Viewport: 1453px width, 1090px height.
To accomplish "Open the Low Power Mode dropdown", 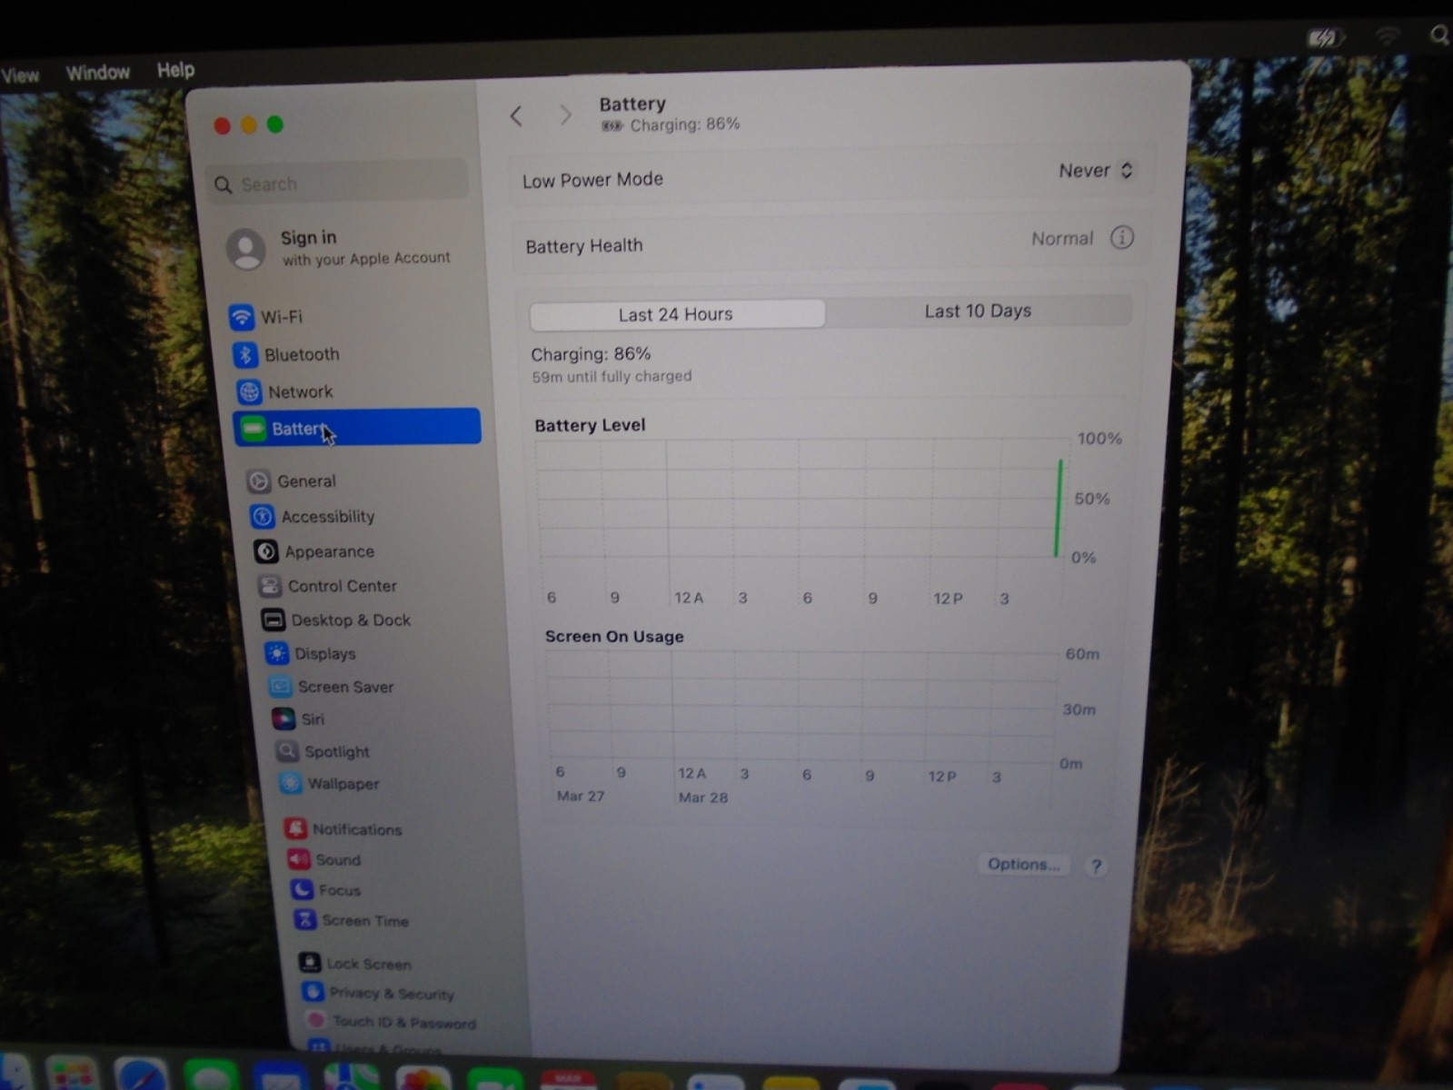I will tap(1096, 171).
